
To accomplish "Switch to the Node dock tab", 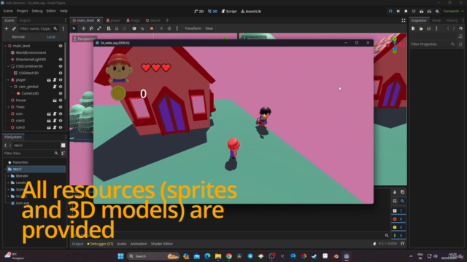I will tap(436, 20).
